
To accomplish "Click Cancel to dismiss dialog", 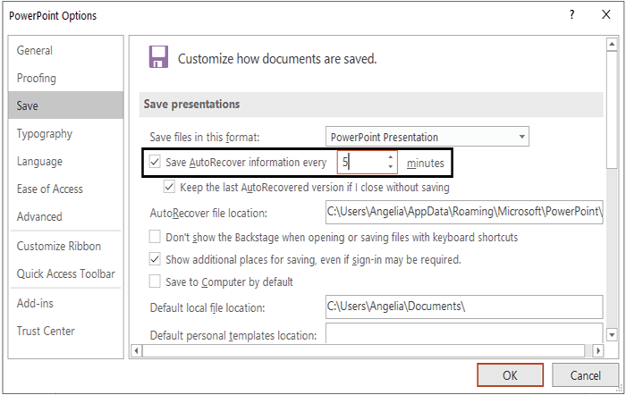I will click(x=585, y=375).
